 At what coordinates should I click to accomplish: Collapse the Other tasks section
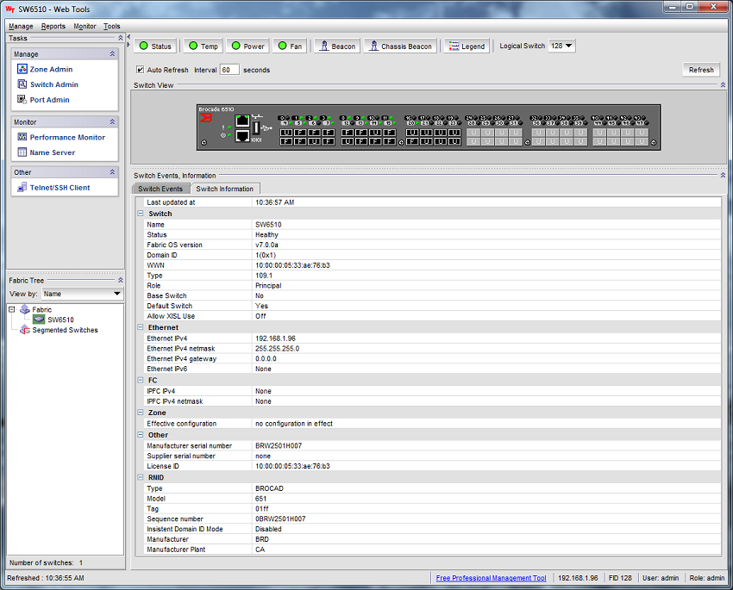112,171
